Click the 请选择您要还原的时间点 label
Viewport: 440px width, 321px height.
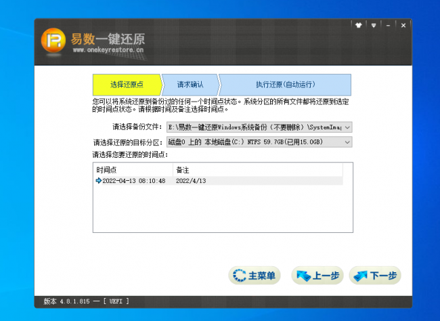coord(130,154)
